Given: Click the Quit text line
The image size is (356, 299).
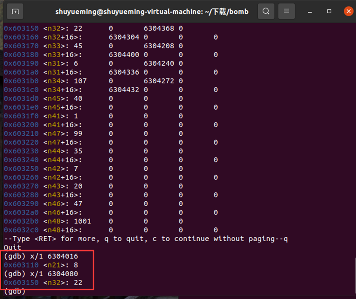Looking at the screenshot, I should click(x=11, y=247).
